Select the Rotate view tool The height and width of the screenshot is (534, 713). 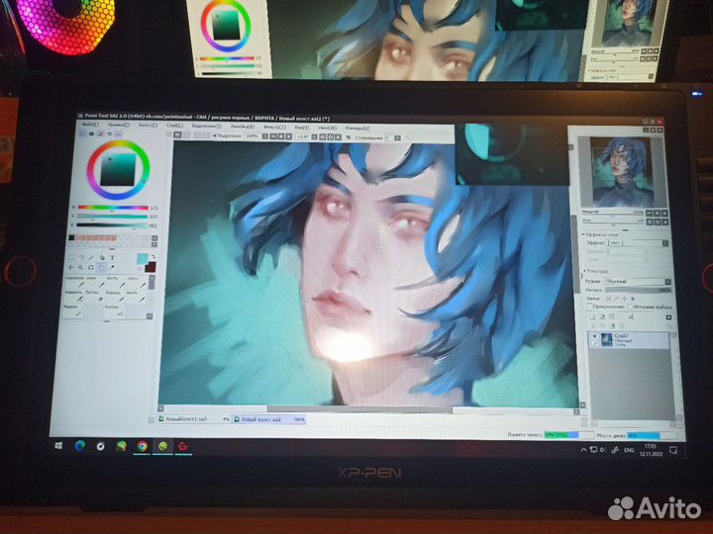pyautogui.click(x=91, y=267)
